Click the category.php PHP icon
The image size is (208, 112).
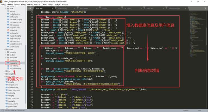pos(7,85)
